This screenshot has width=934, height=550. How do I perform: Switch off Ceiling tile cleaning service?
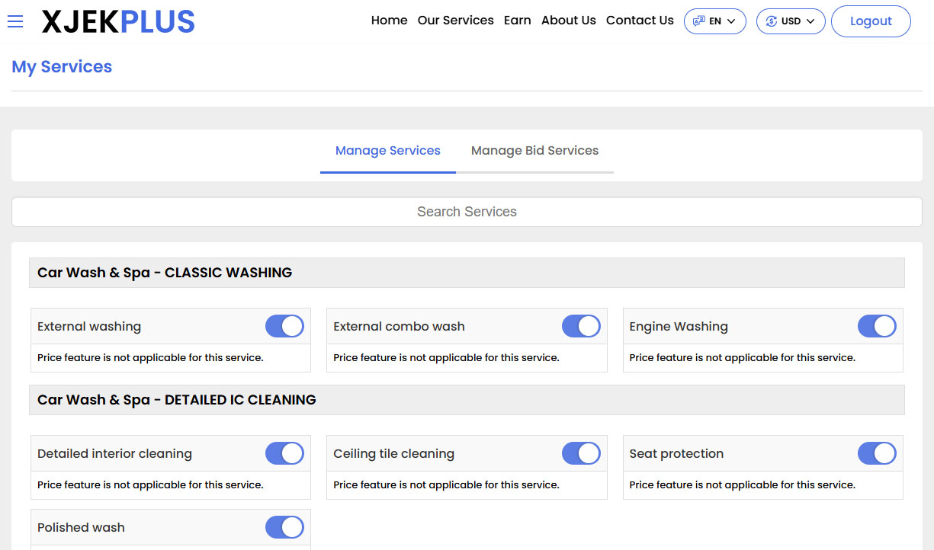(581, 453)
